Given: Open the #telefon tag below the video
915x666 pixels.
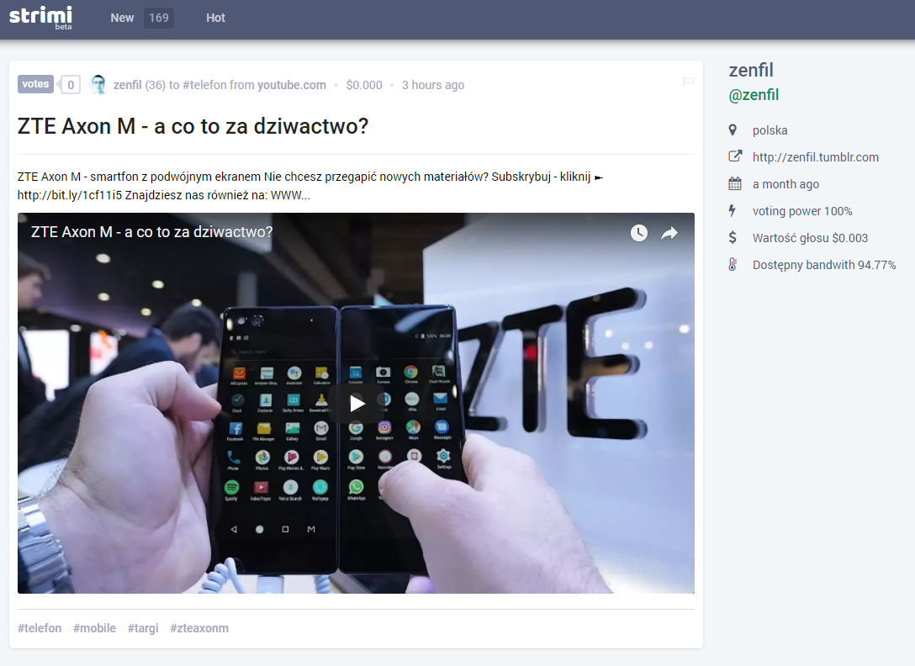Looking at the screenshot, I should pos(39,628).
